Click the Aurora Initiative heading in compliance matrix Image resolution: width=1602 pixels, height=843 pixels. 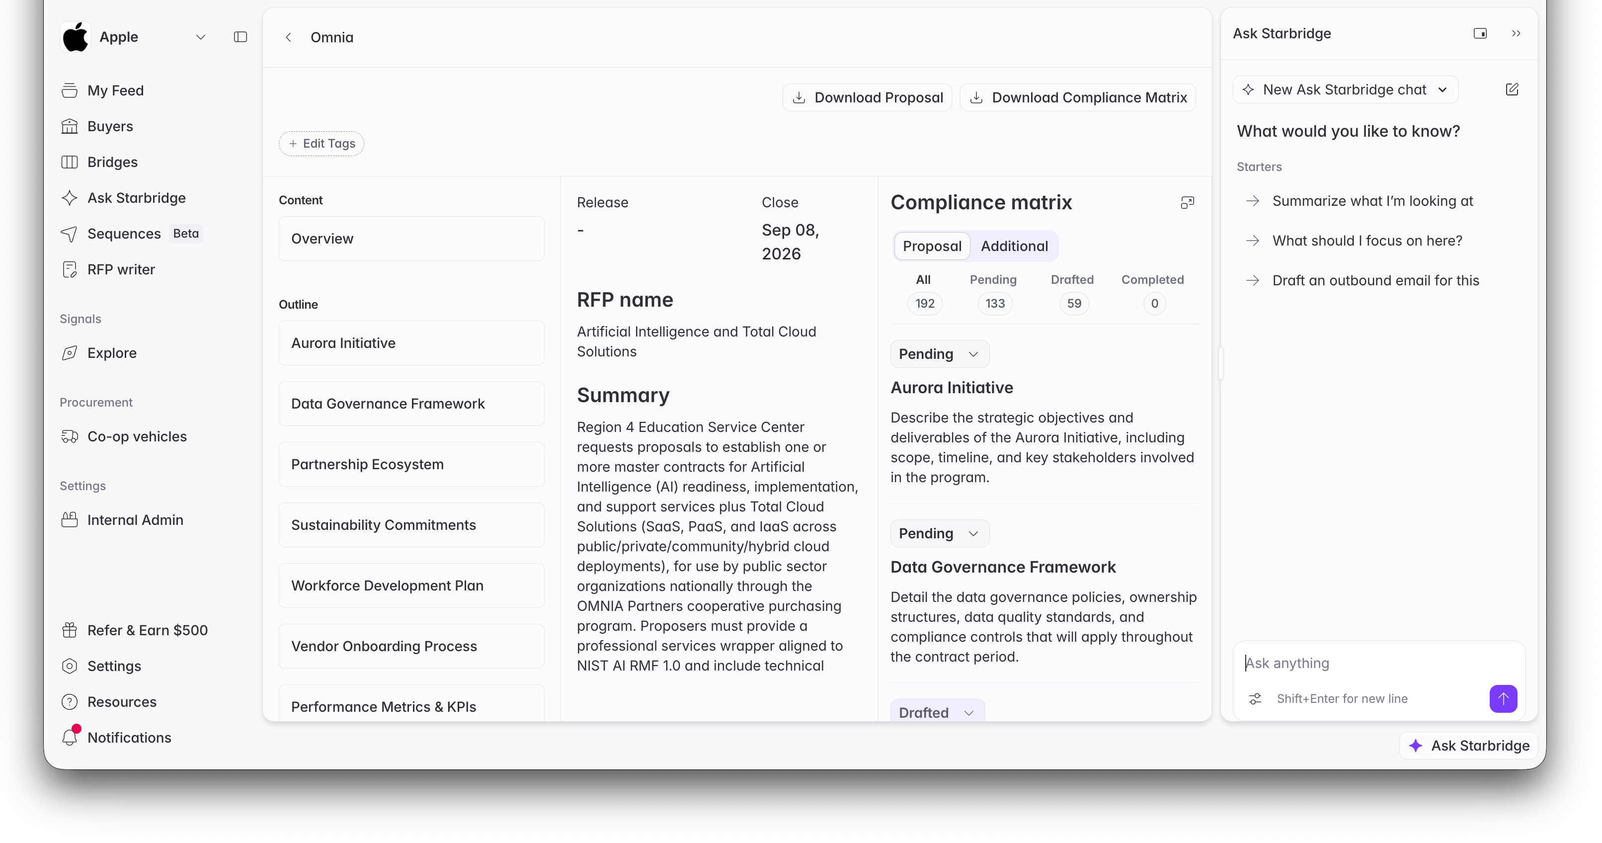(952, 388)
